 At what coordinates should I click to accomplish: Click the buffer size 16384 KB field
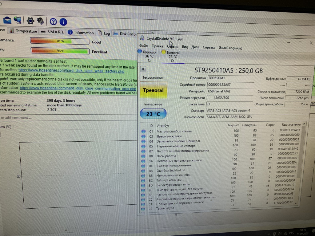click(x=299, y=79)
